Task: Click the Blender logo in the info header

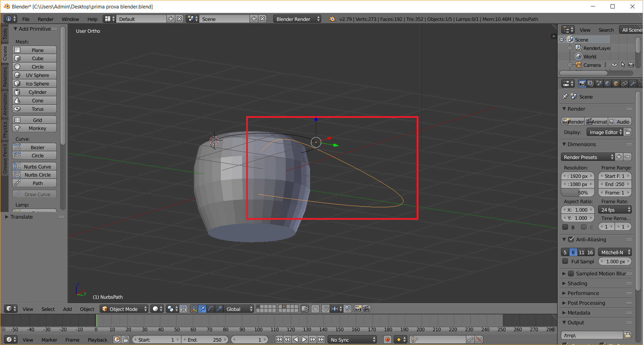Action: (x=332, y=19)
